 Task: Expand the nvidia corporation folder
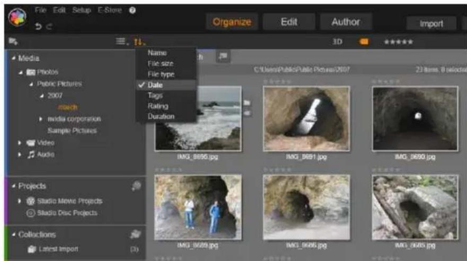(x=41, y=119)
